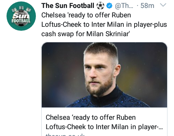
Task: Click 'Chelsea ready to offer Ruben' card line
Action: click(91, 118)
